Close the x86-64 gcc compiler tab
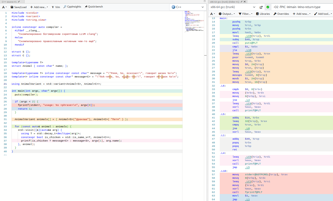The width and height of the screenshot is (333, 201). tap(244, 2)
